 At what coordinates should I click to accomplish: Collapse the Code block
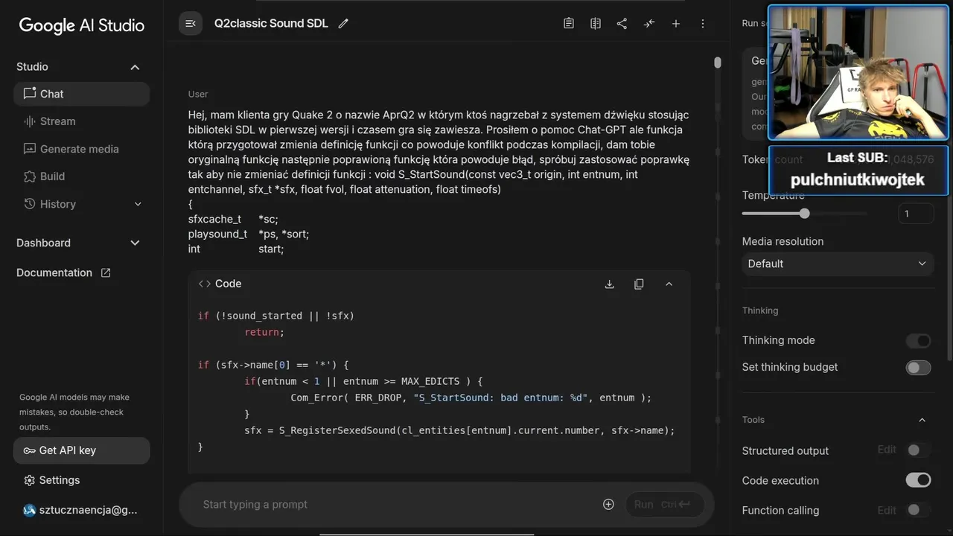pos(669,284)
